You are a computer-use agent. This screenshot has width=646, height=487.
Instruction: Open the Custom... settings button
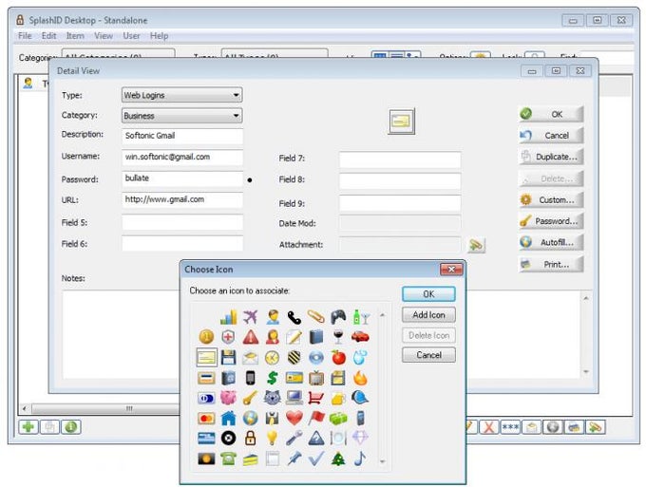(x=551, y=200)
